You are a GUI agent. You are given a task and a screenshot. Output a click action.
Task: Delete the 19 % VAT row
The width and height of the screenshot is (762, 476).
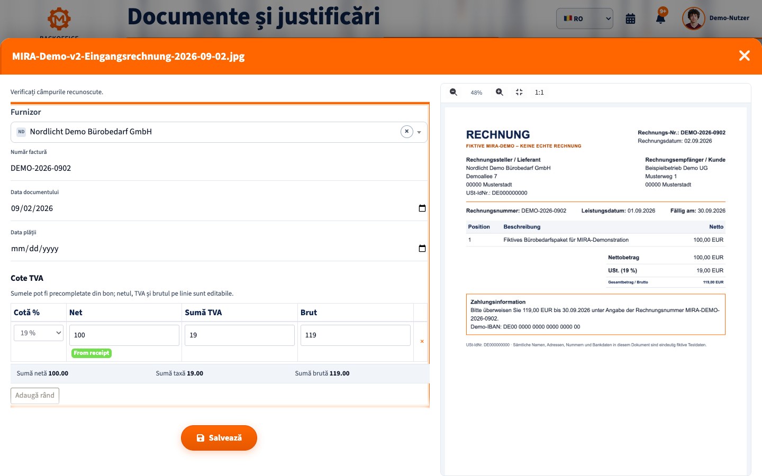pyautogui.click(x=422, y=342)
